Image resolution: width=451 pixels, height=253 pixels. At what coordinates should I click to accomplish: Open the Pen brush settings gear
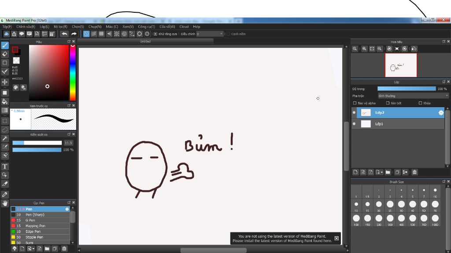tap(67, 209)
